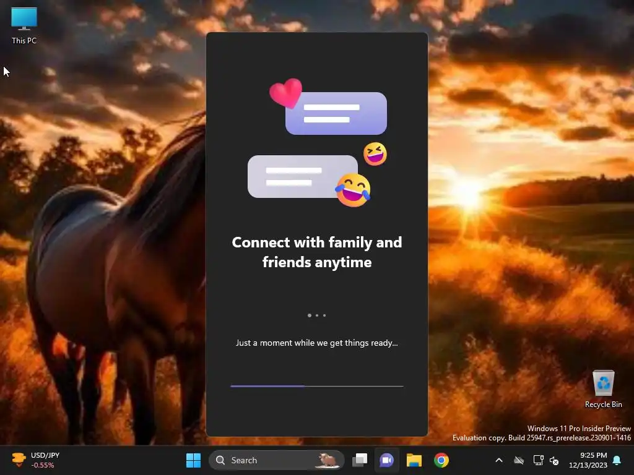Click the Teams Chat taskbar icon

pyautogui.click(x=386, y=460)
